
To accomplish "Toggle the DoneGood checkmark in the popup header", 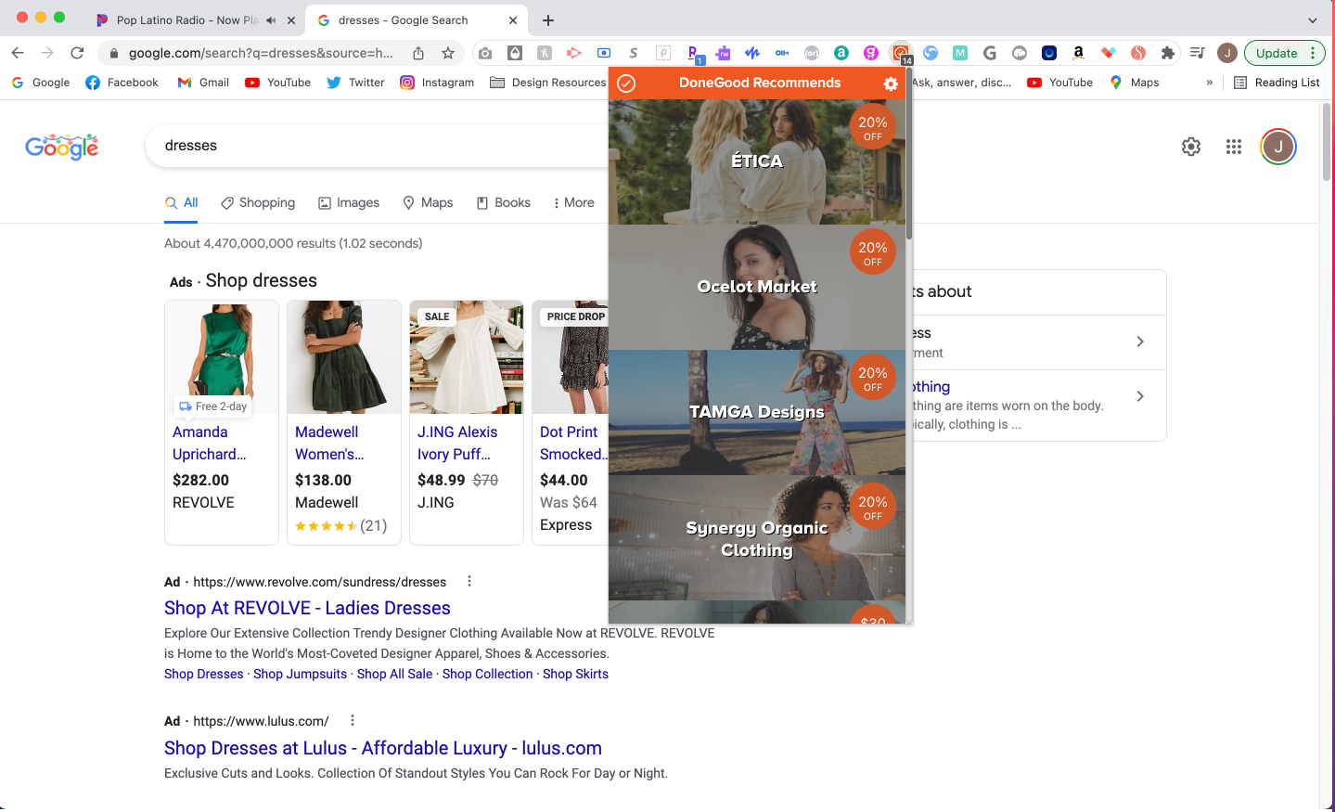I will 626,83.
